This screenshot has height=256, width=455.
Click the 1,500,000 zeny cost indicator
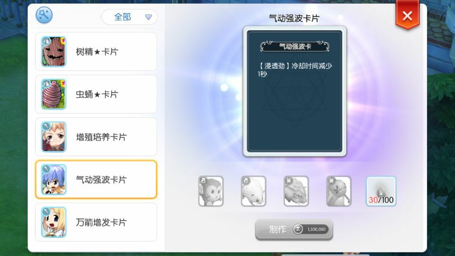point(311,229)
